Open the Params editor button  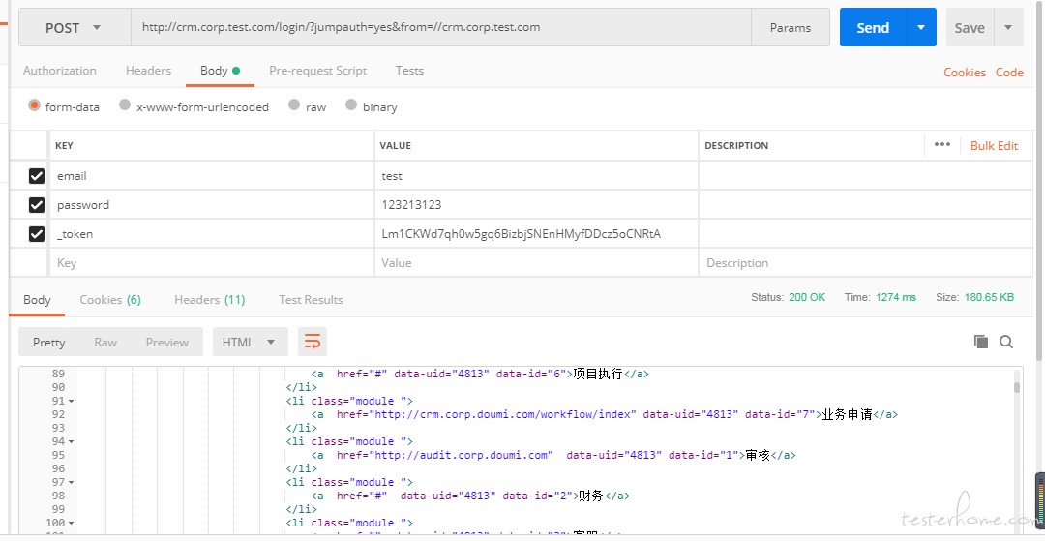(x=791, y=27)
